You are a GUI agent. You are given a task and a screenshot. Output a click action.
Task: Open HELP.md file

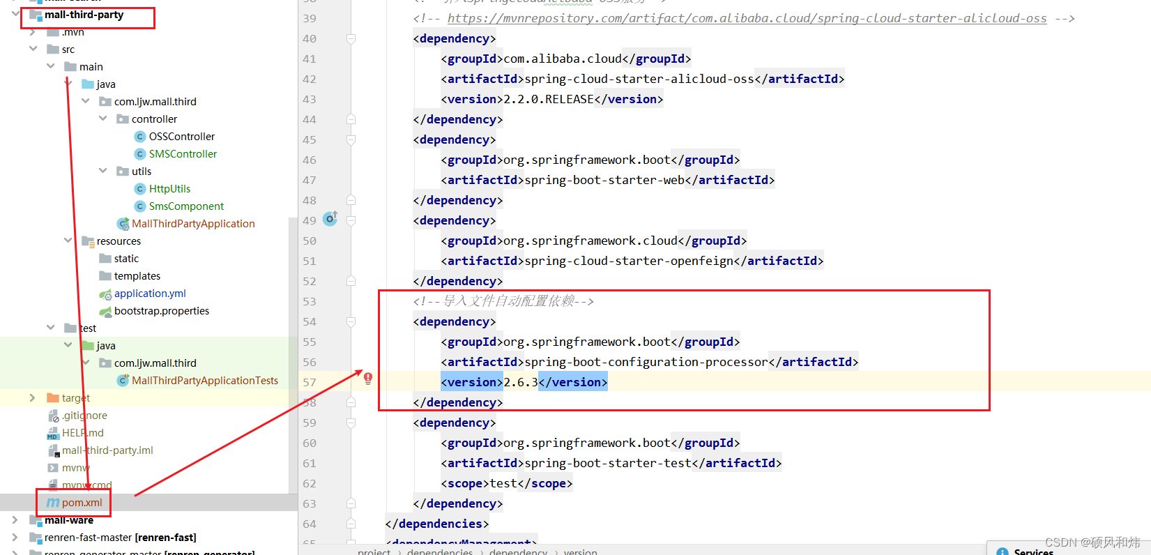(82, 433)
